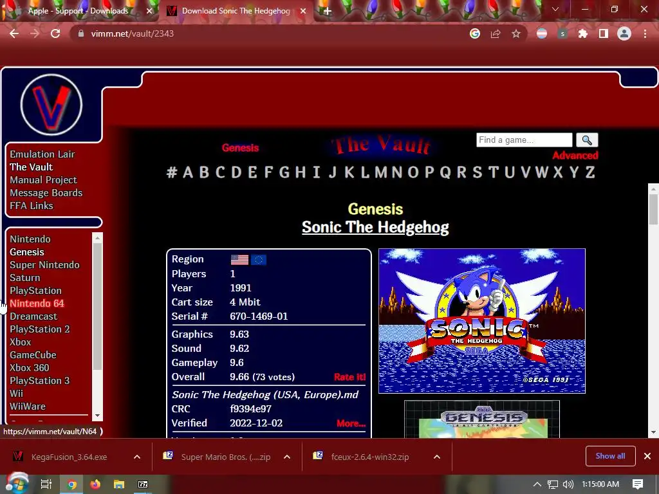The image size is (659, 494).
Task: Select PlayStation 2 in the system list
Action: point(40,329)
